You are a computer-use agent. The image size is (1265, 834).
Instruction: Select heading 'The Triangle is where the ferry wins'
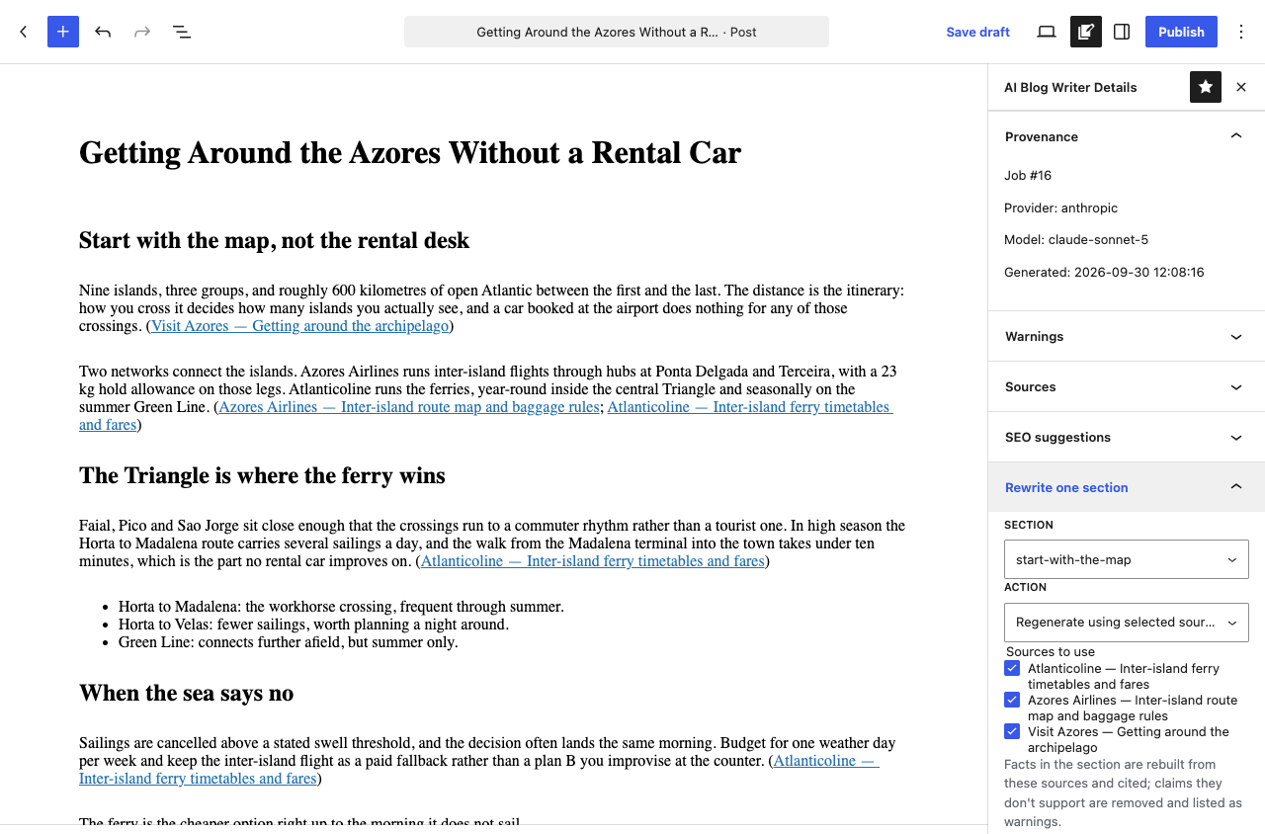[262, 475]
